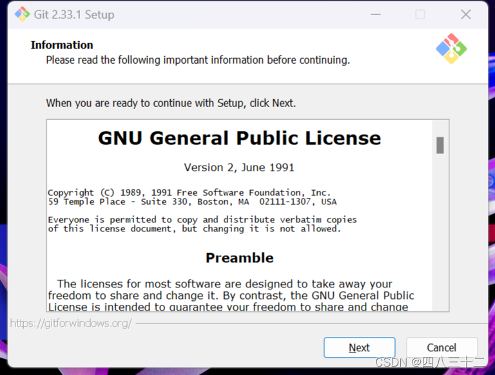Click the 'Everyone is permitted to copy' line

click(x=202, y=220)
